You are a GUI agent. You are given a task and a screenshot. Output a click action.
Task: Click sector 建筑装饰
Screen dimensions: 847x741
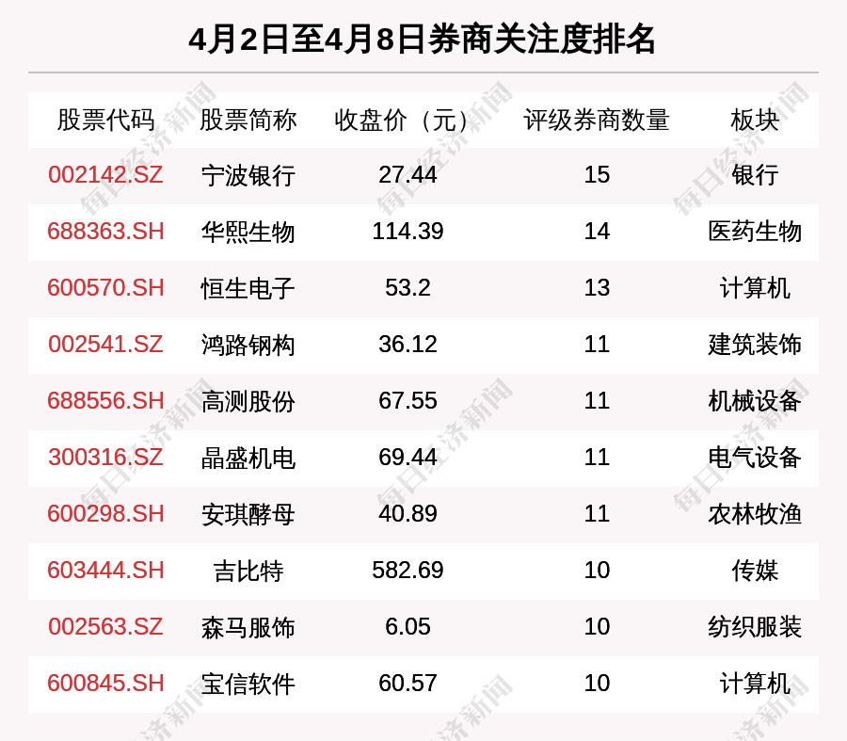[x=755, y=345]
